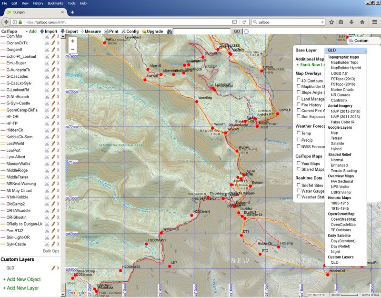Enable the Slope Angle Shading overlay
The width and height of the screenshot is (381, 298).
299,92
